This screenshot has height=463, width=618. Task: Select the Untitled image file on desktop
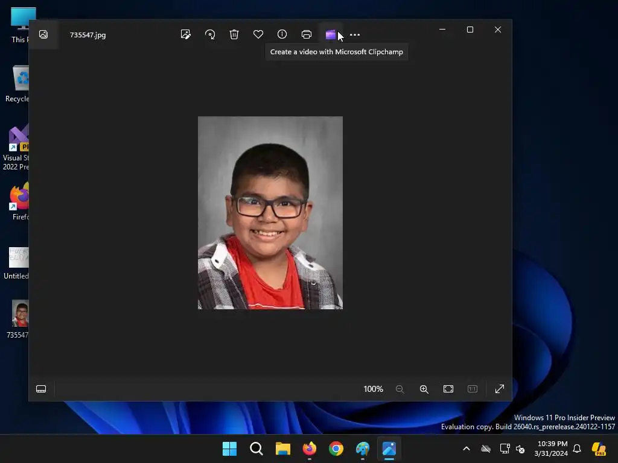coord(16,263)
